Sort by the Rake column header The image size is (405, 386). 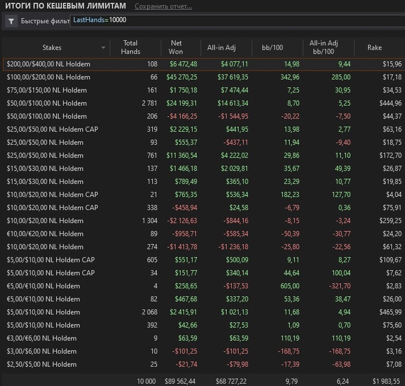[x=374, y=47]
